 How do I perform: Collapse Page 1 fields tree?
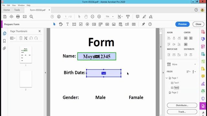click(x=167, y=78)
